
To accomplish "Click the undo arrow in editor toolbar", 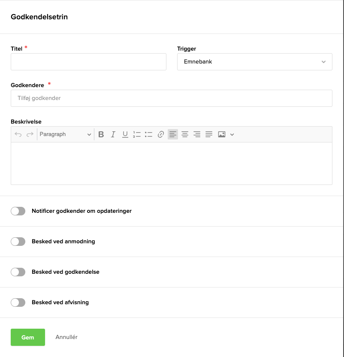I will [x=18, y=134].
